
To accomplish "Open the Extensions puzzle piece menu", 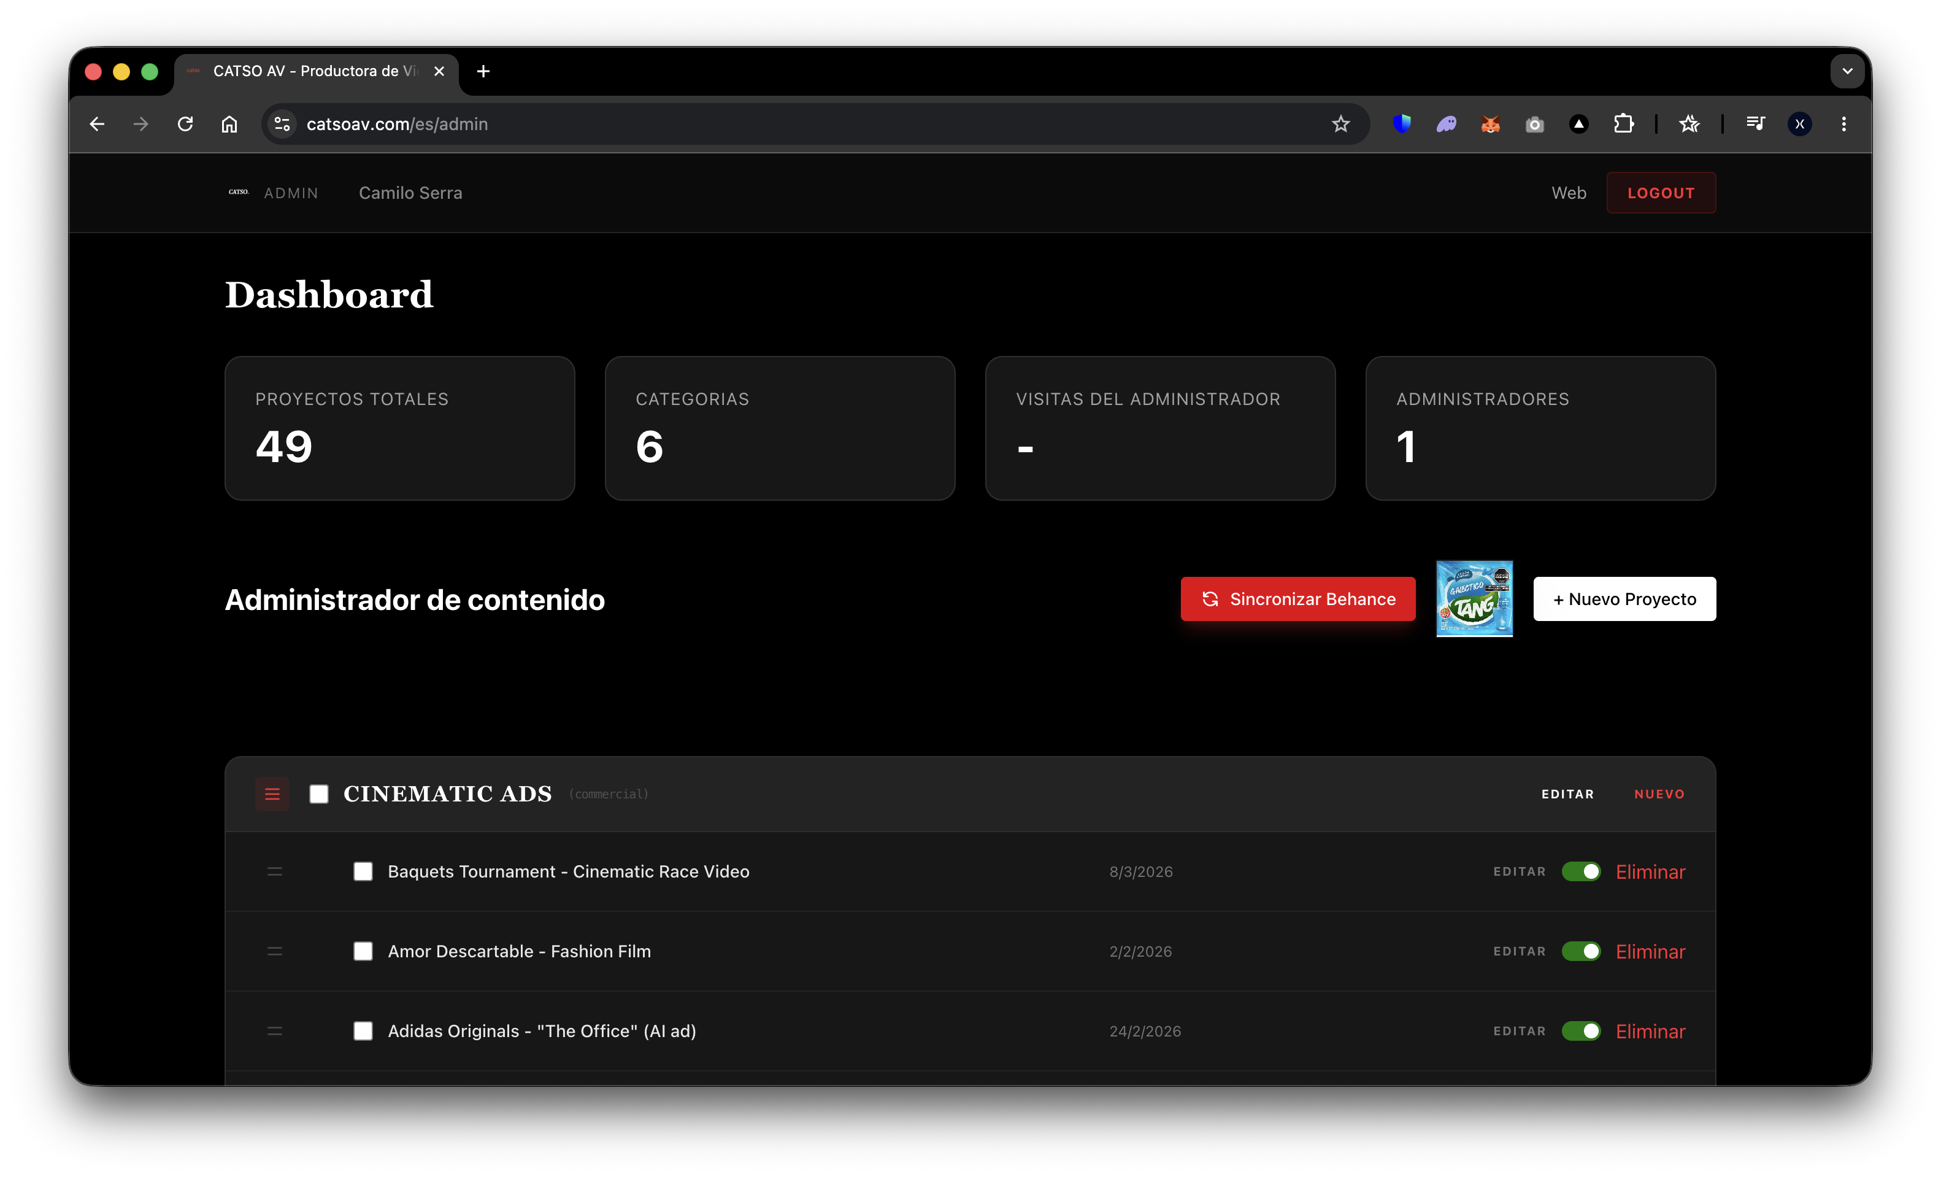I will point(1624,124).
